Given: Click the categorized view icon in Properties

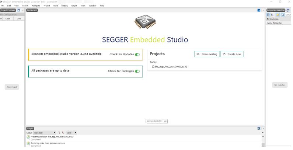Looking at the screenshot, I should [x=268, y=14].
